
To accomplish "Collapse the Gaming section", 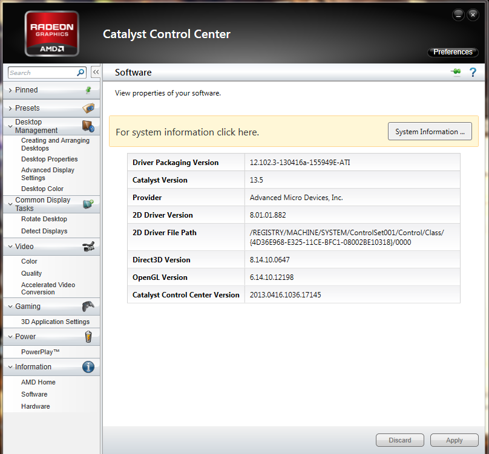I will [x=10, y=306].
